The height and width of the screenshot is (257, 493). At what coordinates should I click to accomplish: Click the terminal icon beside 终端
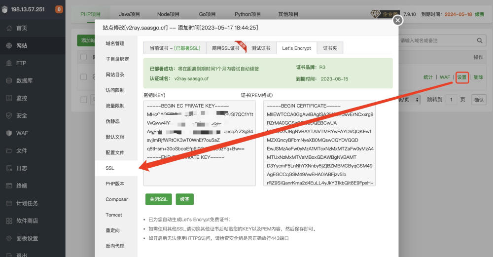[9, 185]
